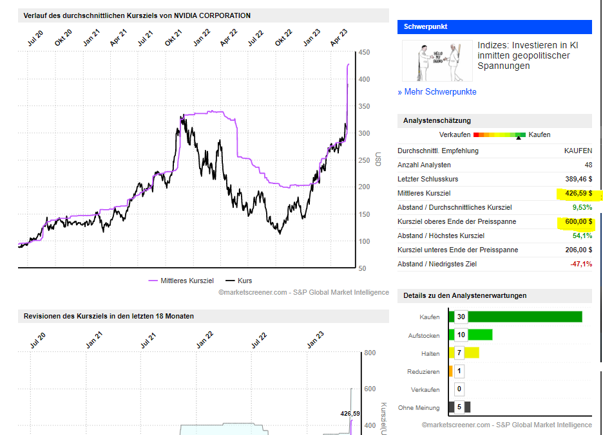Click the blue Schwerpunkt header
603x435 pixels.
[x=495, y=27]
